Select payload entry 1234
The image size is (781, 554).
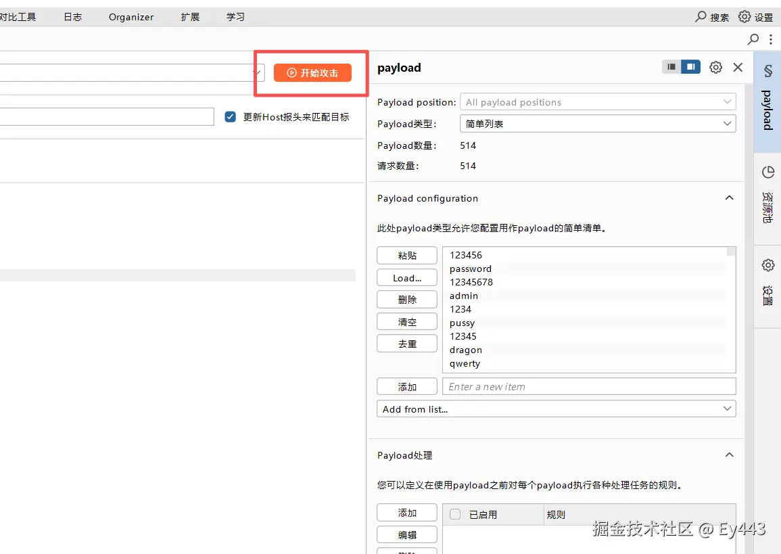460,309
